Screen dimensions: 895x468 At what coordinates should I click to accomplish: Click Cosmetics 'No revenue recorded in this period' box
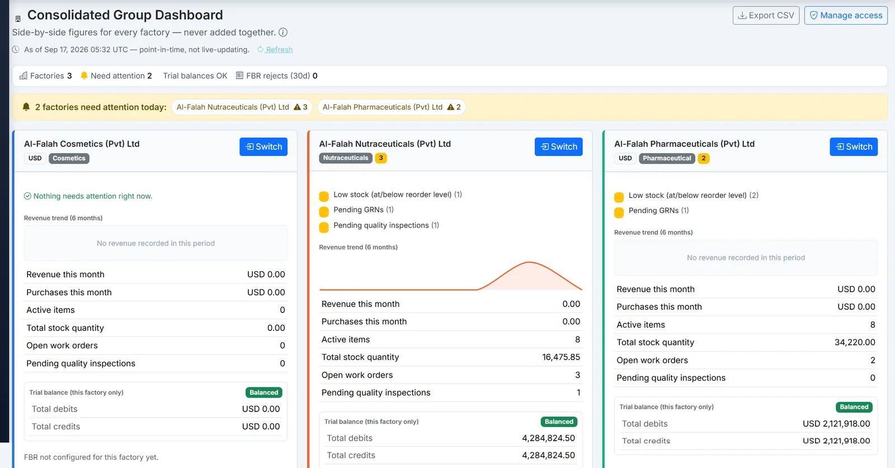tap(156, 243)
